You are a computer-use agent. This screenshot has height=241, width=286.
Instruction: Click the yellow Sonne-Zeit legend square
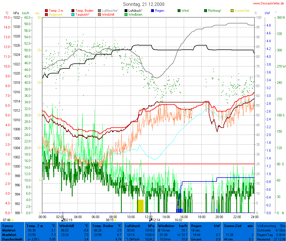232,11
